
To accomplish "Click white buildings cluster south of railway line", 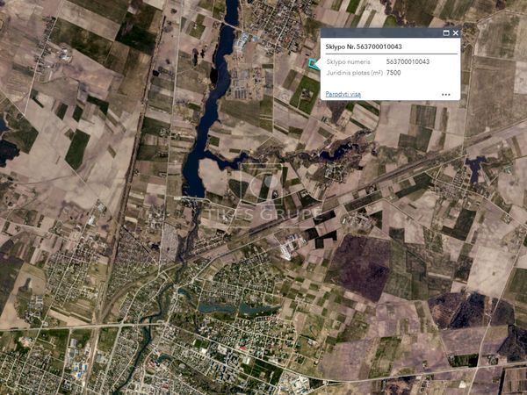I will 286,248.
